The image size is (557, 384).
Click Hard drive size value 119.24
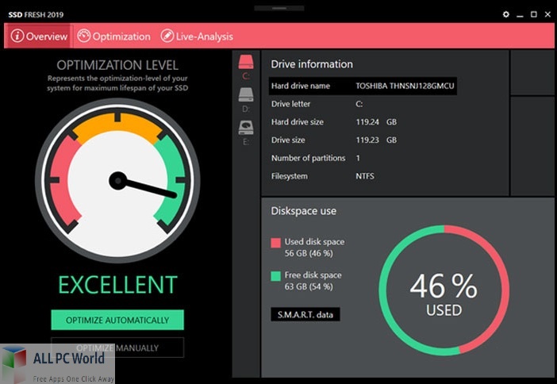click(367, 122)
